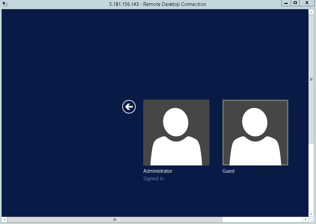Image resolution: width=316 pixels, height=224 pixels.
Task: Minimize the Remote Desktop window
Action: click(286, 3)
